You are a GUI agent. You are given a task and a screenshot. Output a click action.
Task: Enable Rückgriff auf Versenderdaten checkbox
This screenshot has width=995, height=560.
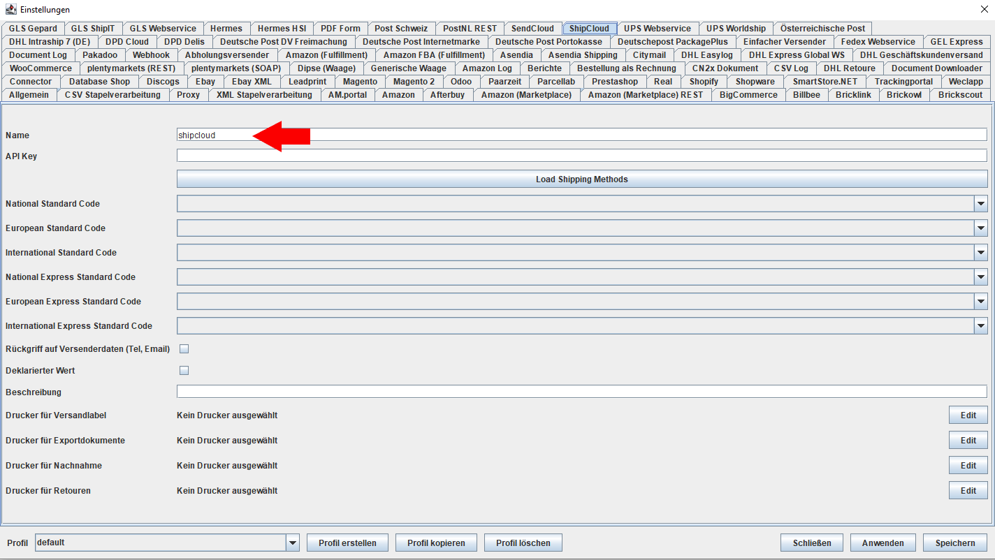[x=184, y=348]
